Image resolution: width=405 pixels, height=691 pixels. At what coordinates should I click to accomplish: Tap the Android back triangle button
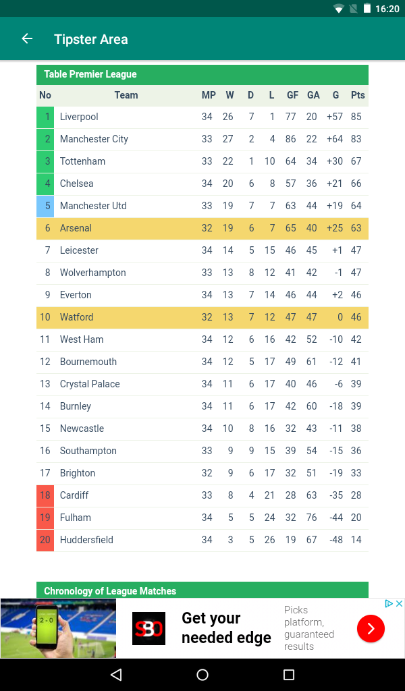pyautogui.click(x=116, y=674)
